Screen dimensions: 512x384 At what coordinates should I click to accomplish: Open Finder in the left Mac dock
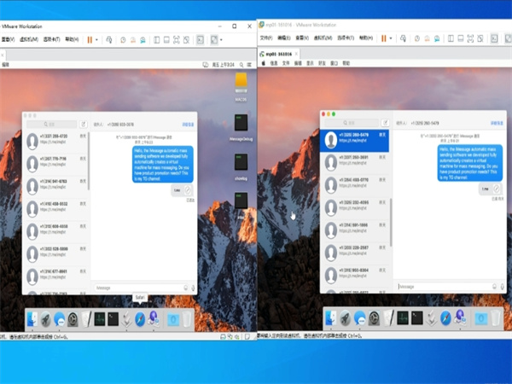point(32,319)
